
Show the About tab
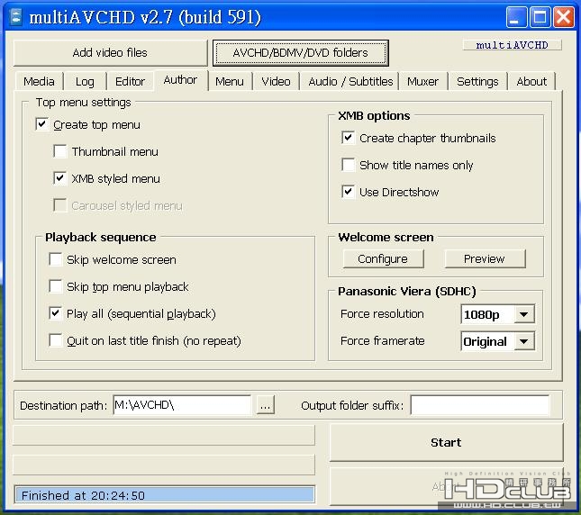tap(531, 81)
